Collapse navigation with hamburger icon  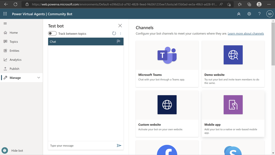[x=5, y=23]
